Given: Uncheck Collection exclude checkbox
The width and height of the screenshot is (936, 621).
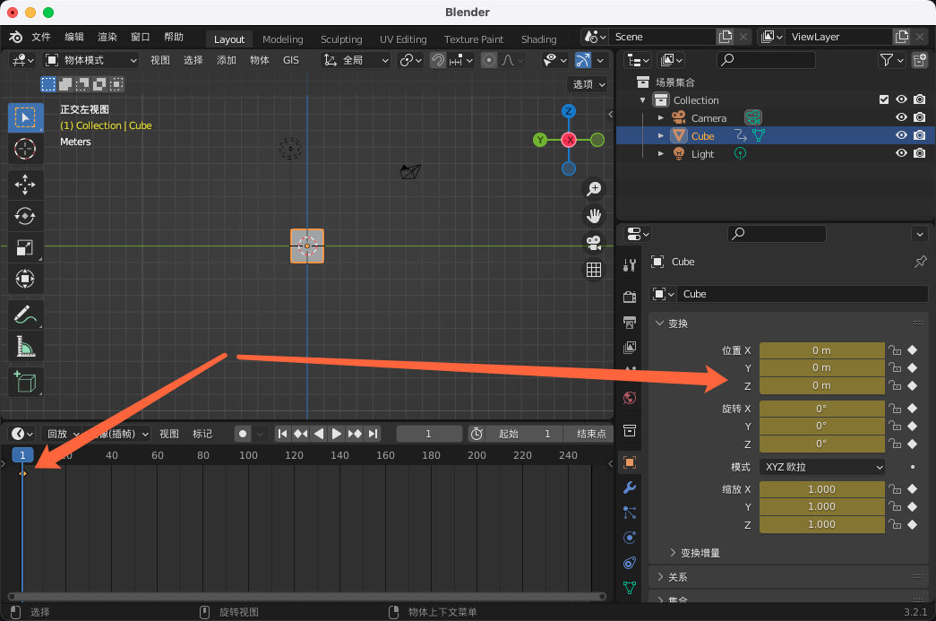Looking at the screenshot, I should pyautogui.click(x=884, y=99).
